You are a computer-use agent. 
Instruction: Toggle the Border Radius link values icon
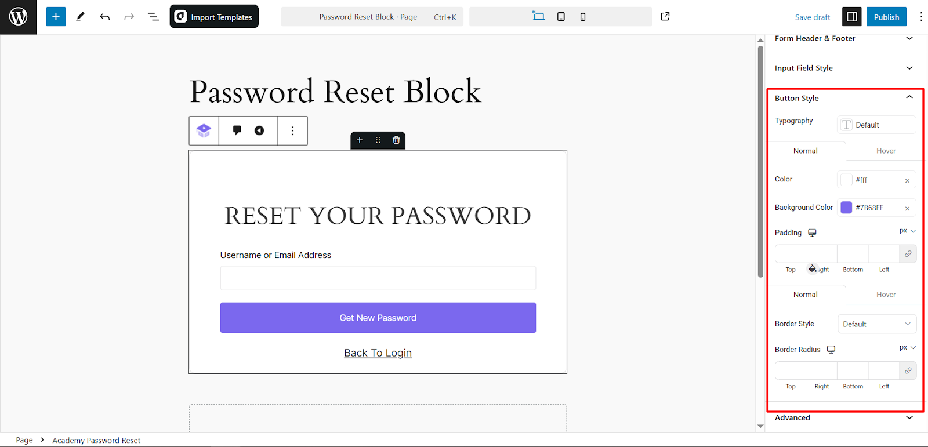(908, 370)
